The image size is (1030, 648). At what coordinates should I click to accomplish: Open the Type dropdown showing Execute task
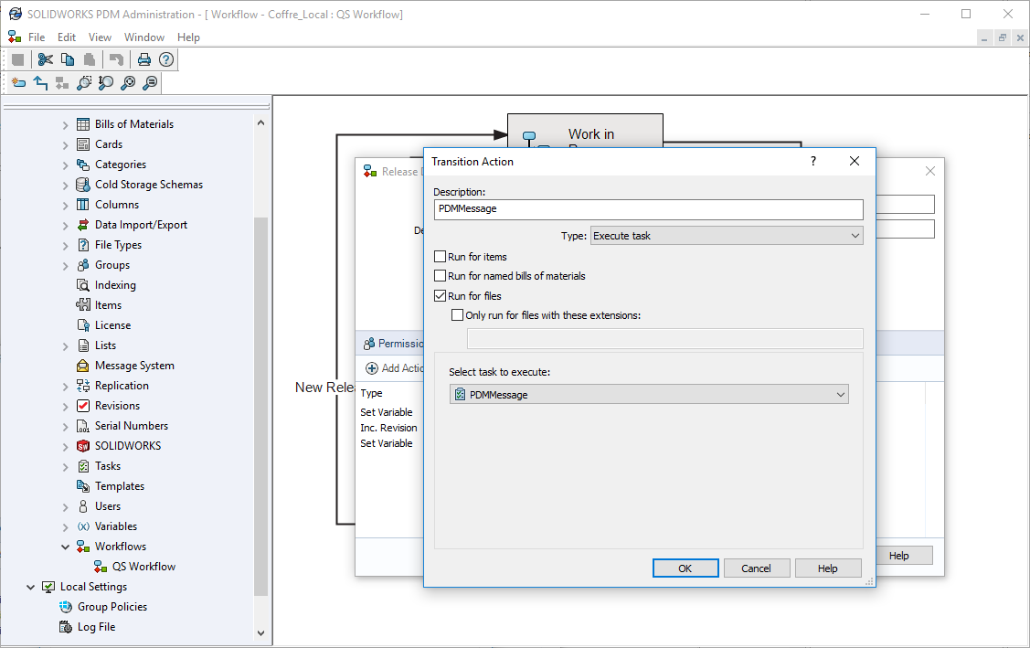coord(727,236)
